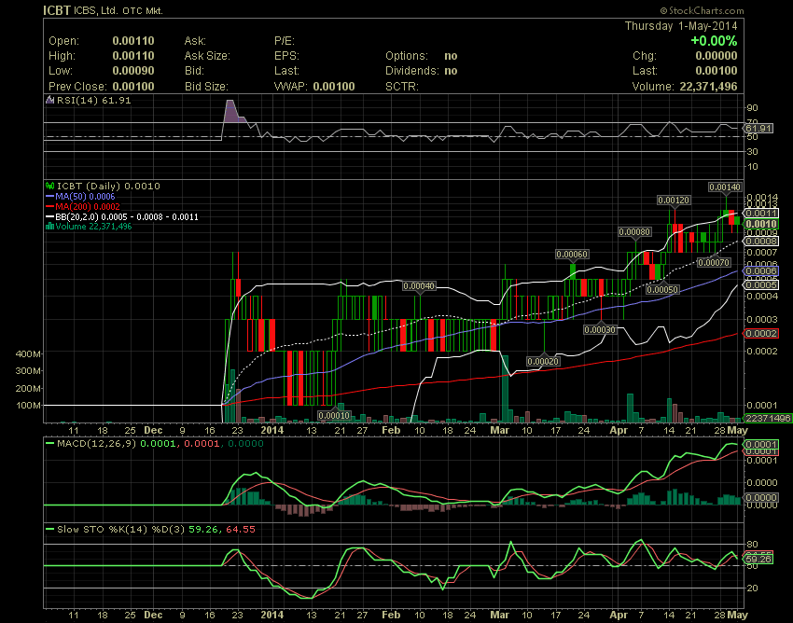Click the 400M volume axis label
Image resolution: width=793 pixels, height=623 pixels.
tap(28, 354)
